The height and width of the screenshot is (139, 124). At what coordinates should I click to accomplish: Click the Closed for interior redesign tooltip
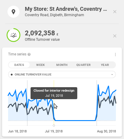[x=54, y=93]
